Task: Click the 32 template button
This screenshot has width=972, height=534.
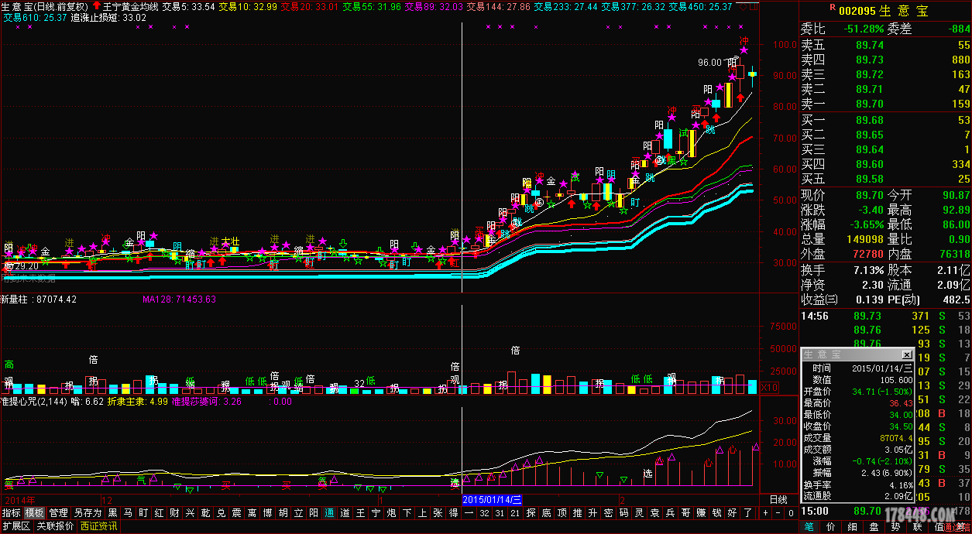Action: (x=485, y=512)
